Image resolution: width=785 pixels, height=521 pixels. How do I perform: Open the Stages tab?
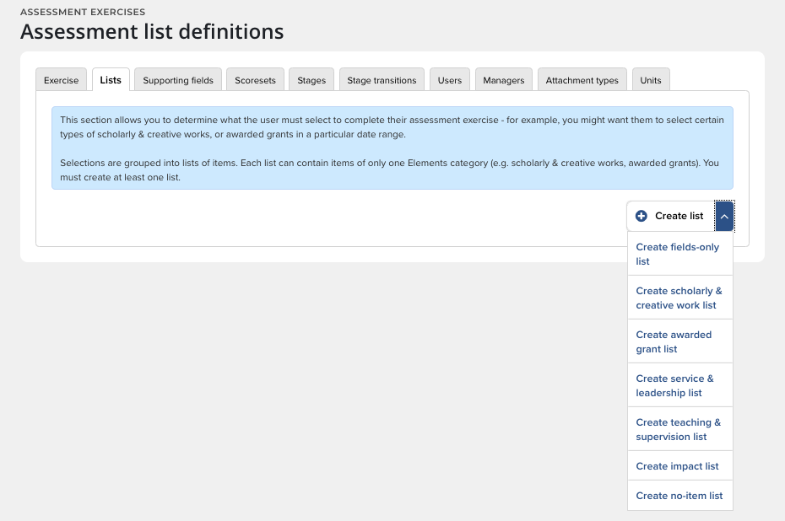[311, 80]
